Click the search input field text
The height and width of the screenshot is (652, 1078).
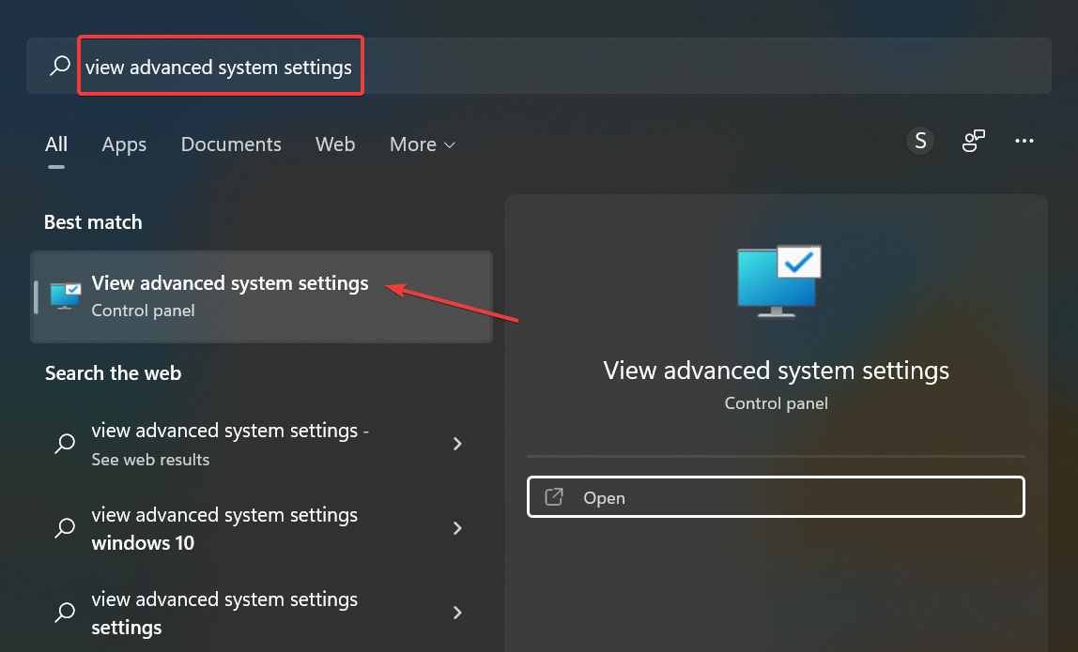coord(219,67)
